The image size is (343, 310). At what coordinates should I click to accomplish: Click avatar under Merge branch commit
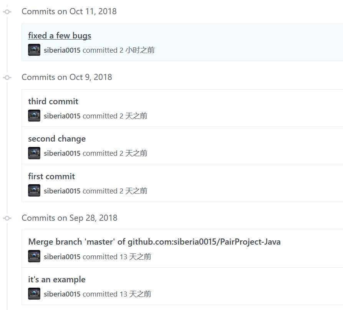tap(34, 256)
